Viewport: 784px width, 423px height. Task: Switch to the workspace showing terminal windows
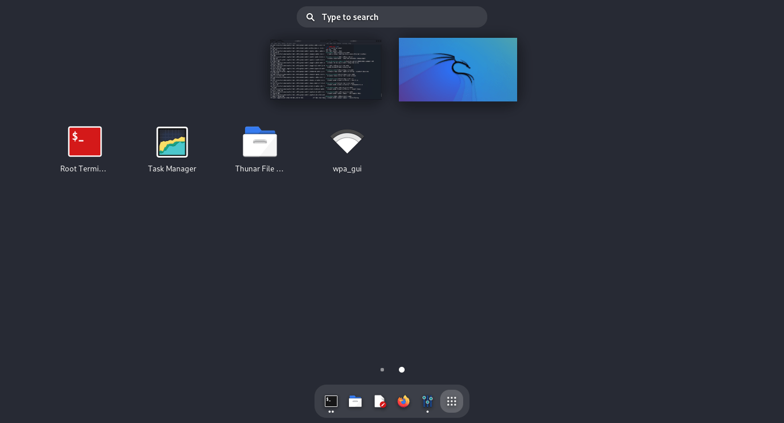click(326, 69)
